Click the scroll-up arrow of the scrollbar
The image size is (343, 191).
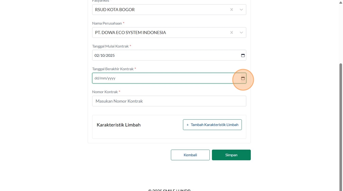[x=341, y=2]
